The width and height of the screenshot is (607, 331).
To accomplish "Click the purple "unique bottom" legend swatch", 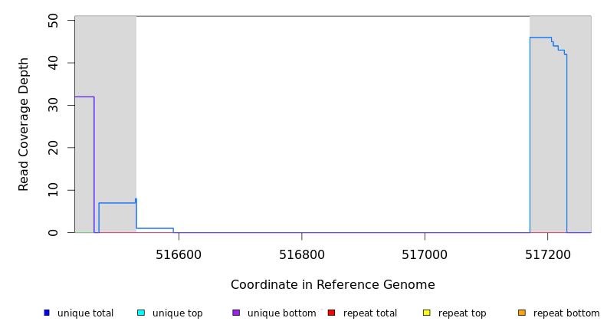I will [x=236, y=313].
